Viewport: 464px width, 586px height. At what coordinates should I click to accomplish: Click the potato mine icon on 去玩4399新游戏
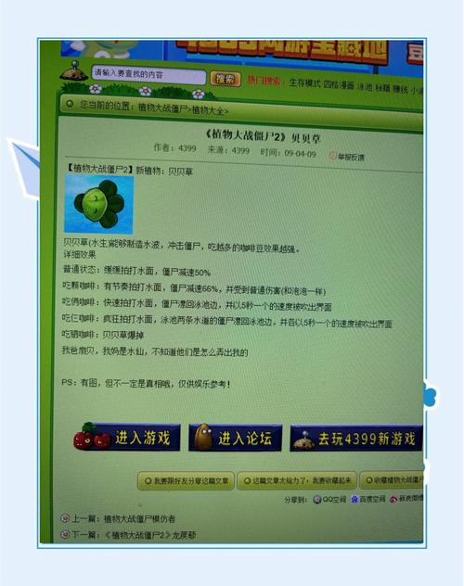[303, 440]
